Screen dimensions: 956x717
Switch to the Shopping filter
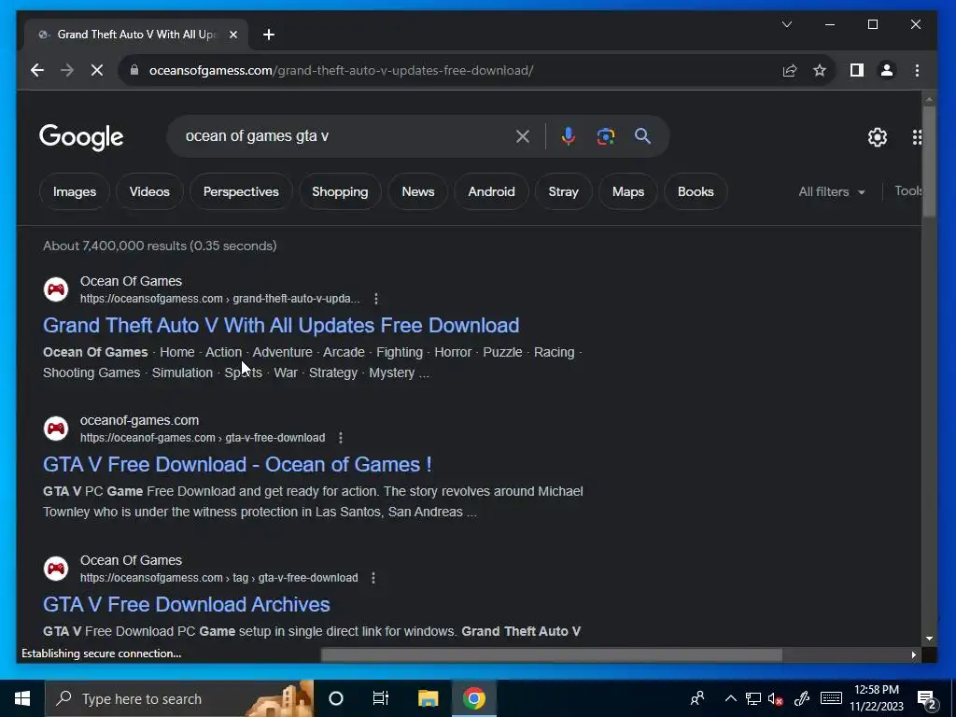(340, 191)
